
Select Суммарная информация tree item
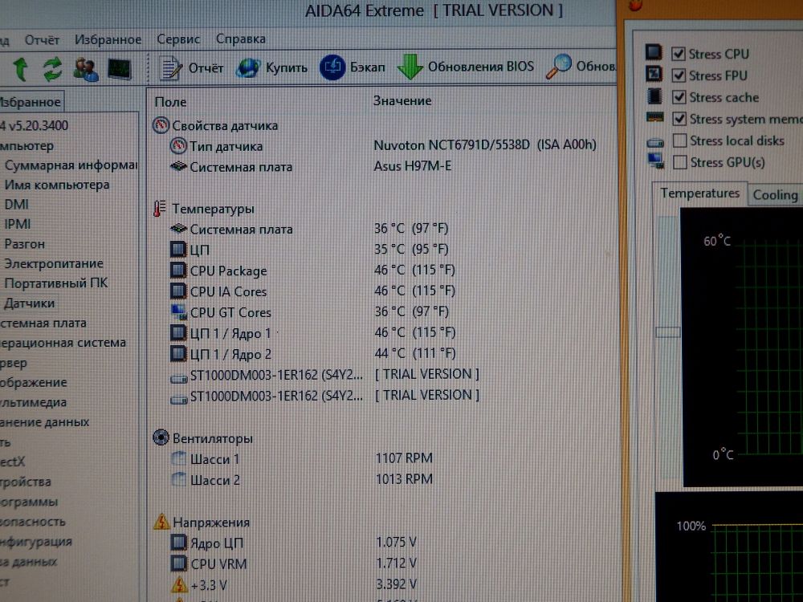[x=71, y=165]
